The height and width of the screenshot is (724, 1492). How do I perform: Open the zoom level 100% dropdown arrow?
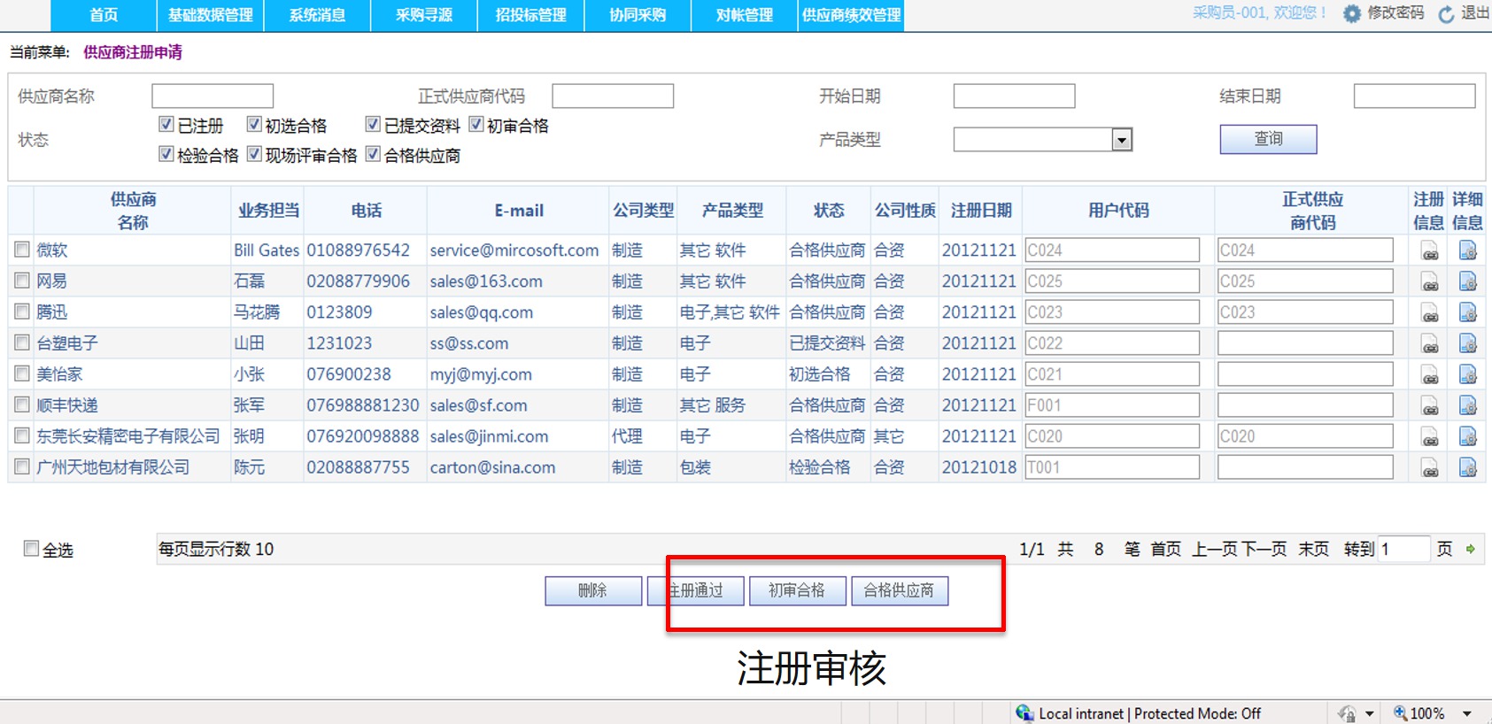tap(1467, 713)
